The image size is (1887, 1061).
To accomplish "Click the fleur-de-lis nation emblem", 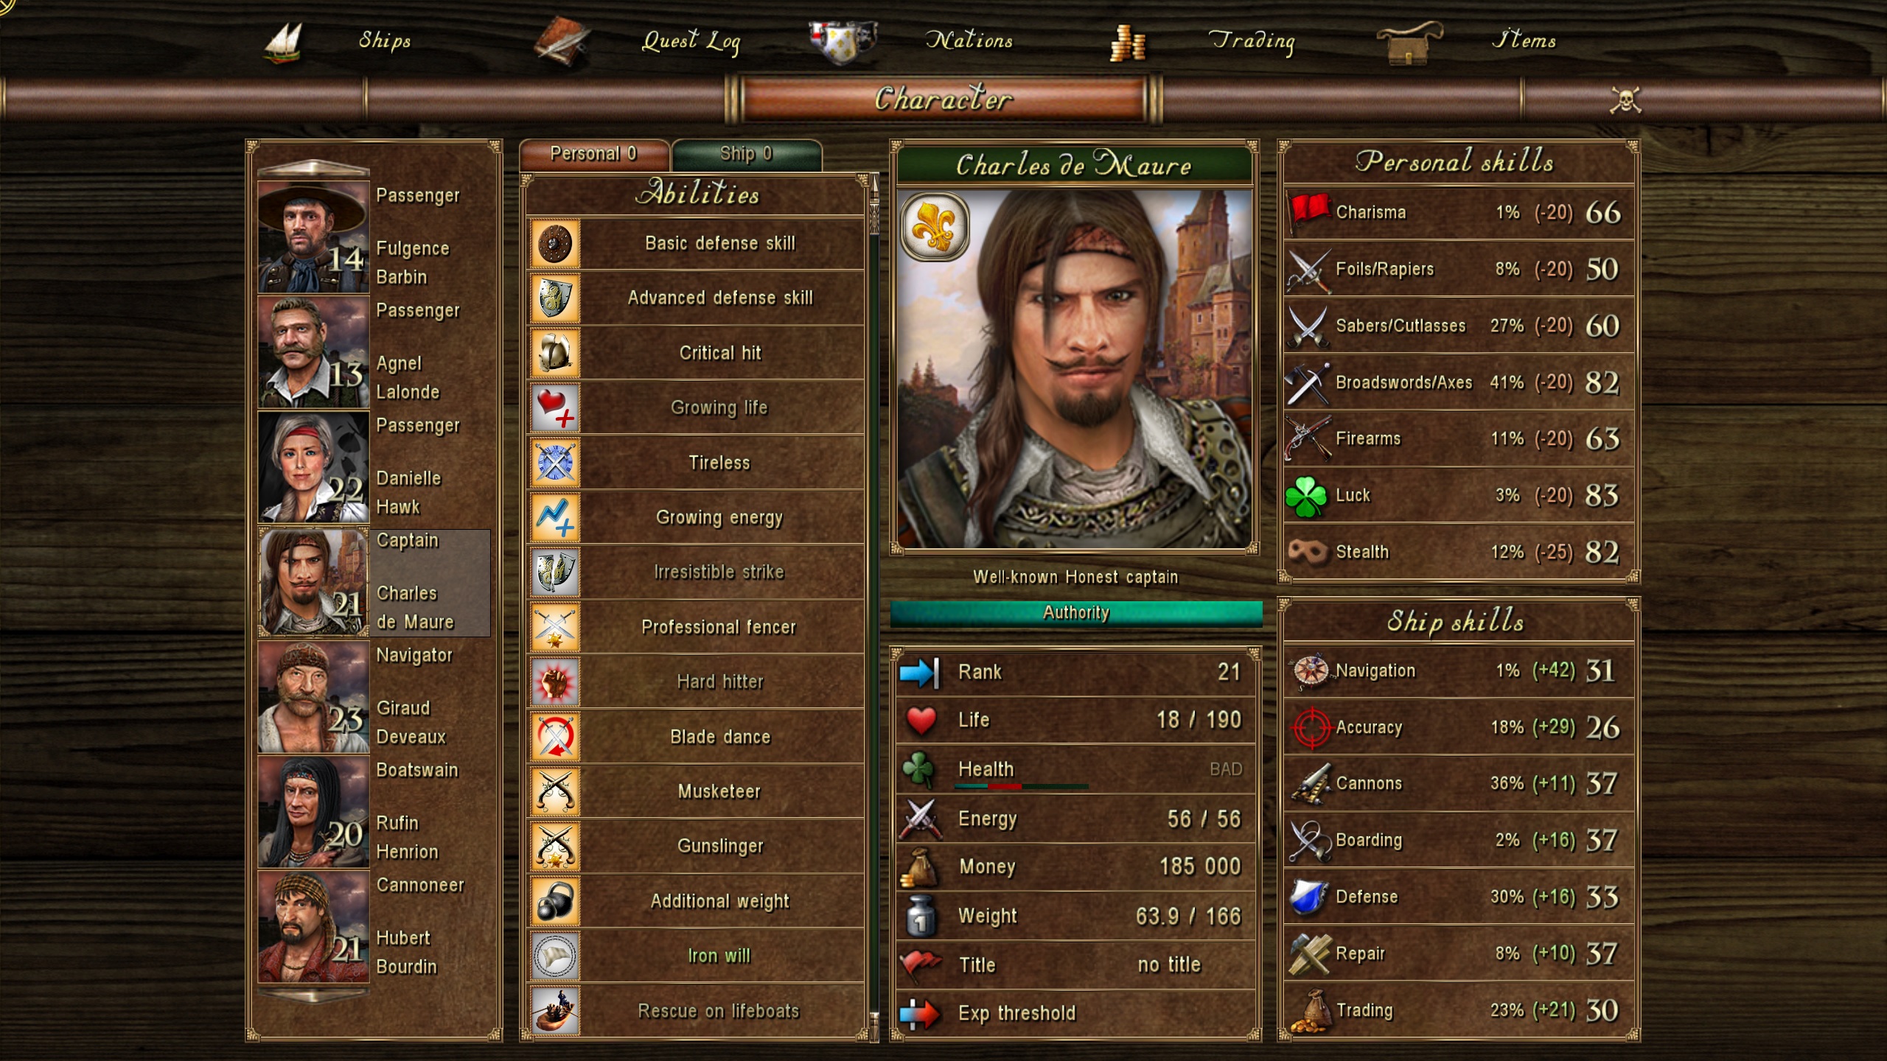I will click(935, 227).
